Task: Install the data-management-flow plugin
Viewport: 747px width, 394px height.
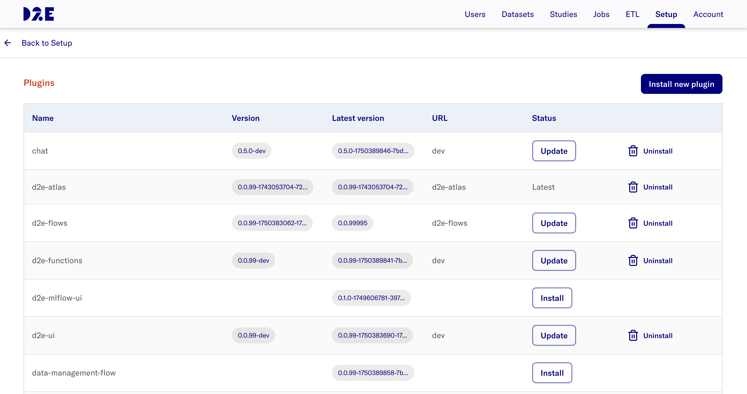Action: 552,373
